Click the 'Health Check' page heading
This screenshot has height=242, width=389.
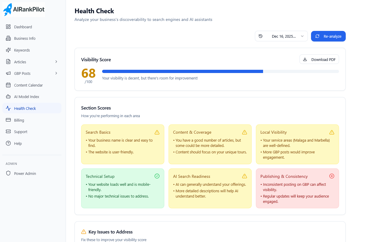point(94,11)
